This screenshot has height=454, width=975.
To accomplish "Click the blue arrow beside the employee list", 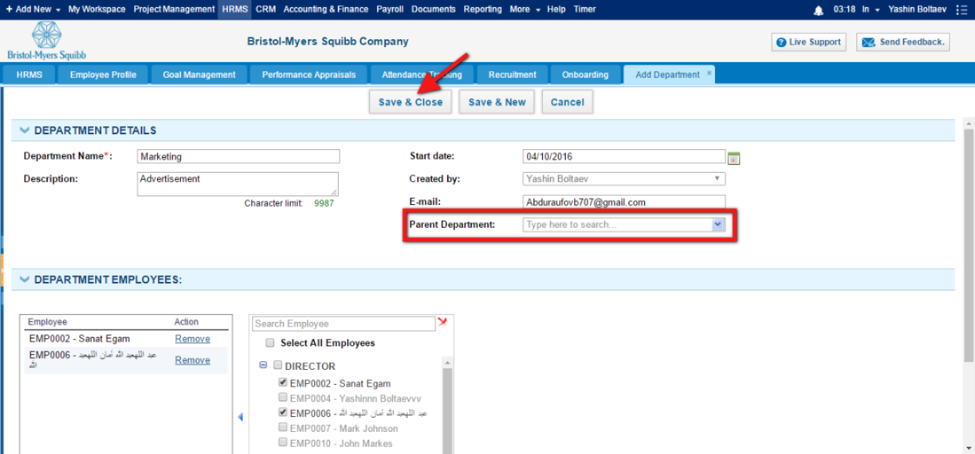I will tap(240, 417).
